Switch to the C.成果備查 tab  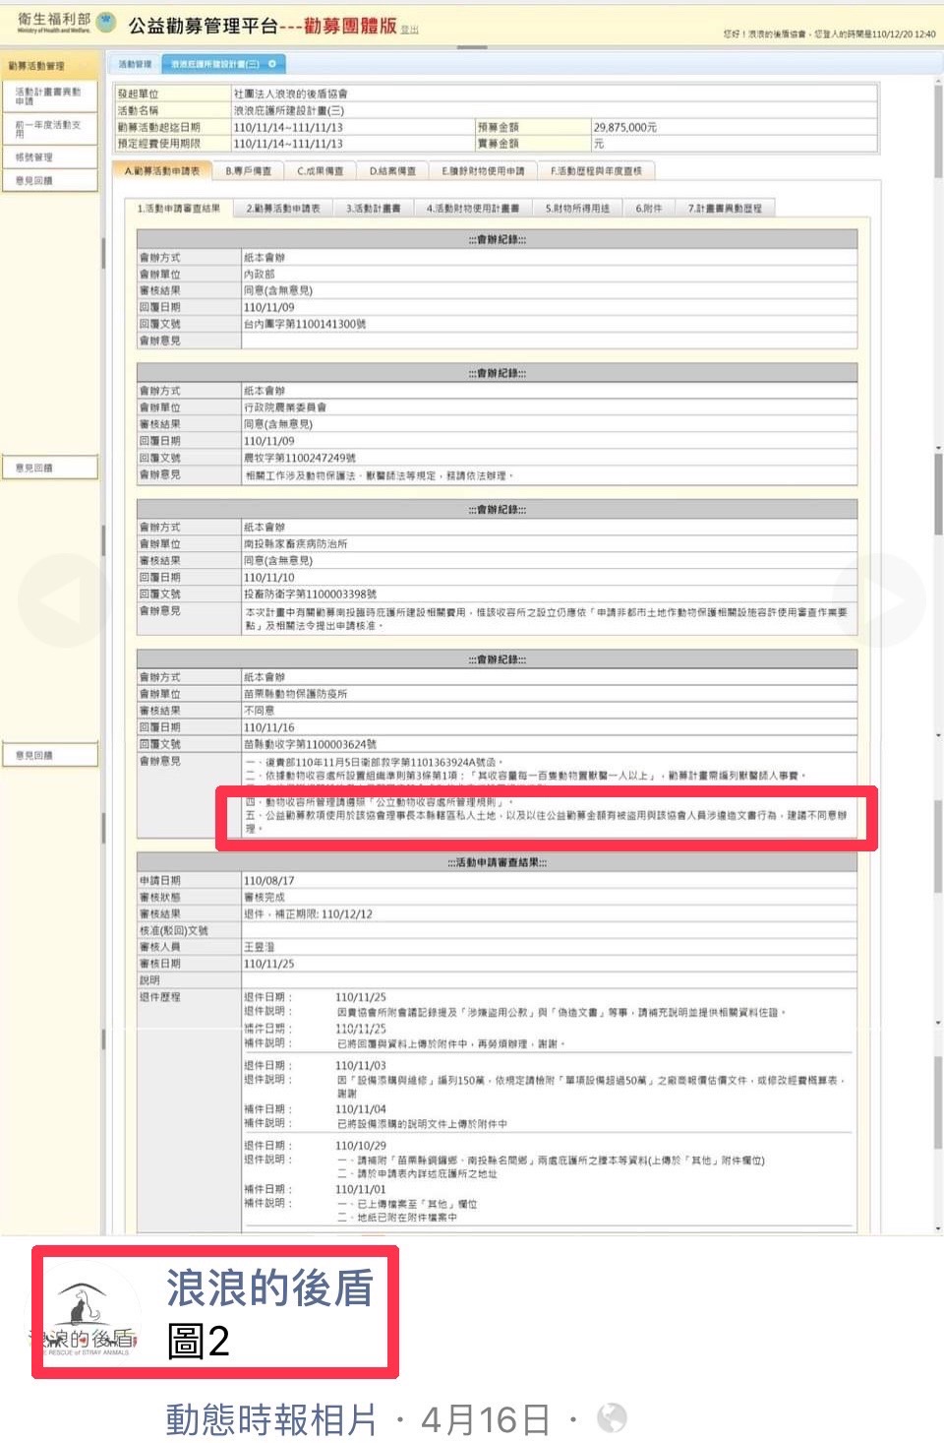321,171
